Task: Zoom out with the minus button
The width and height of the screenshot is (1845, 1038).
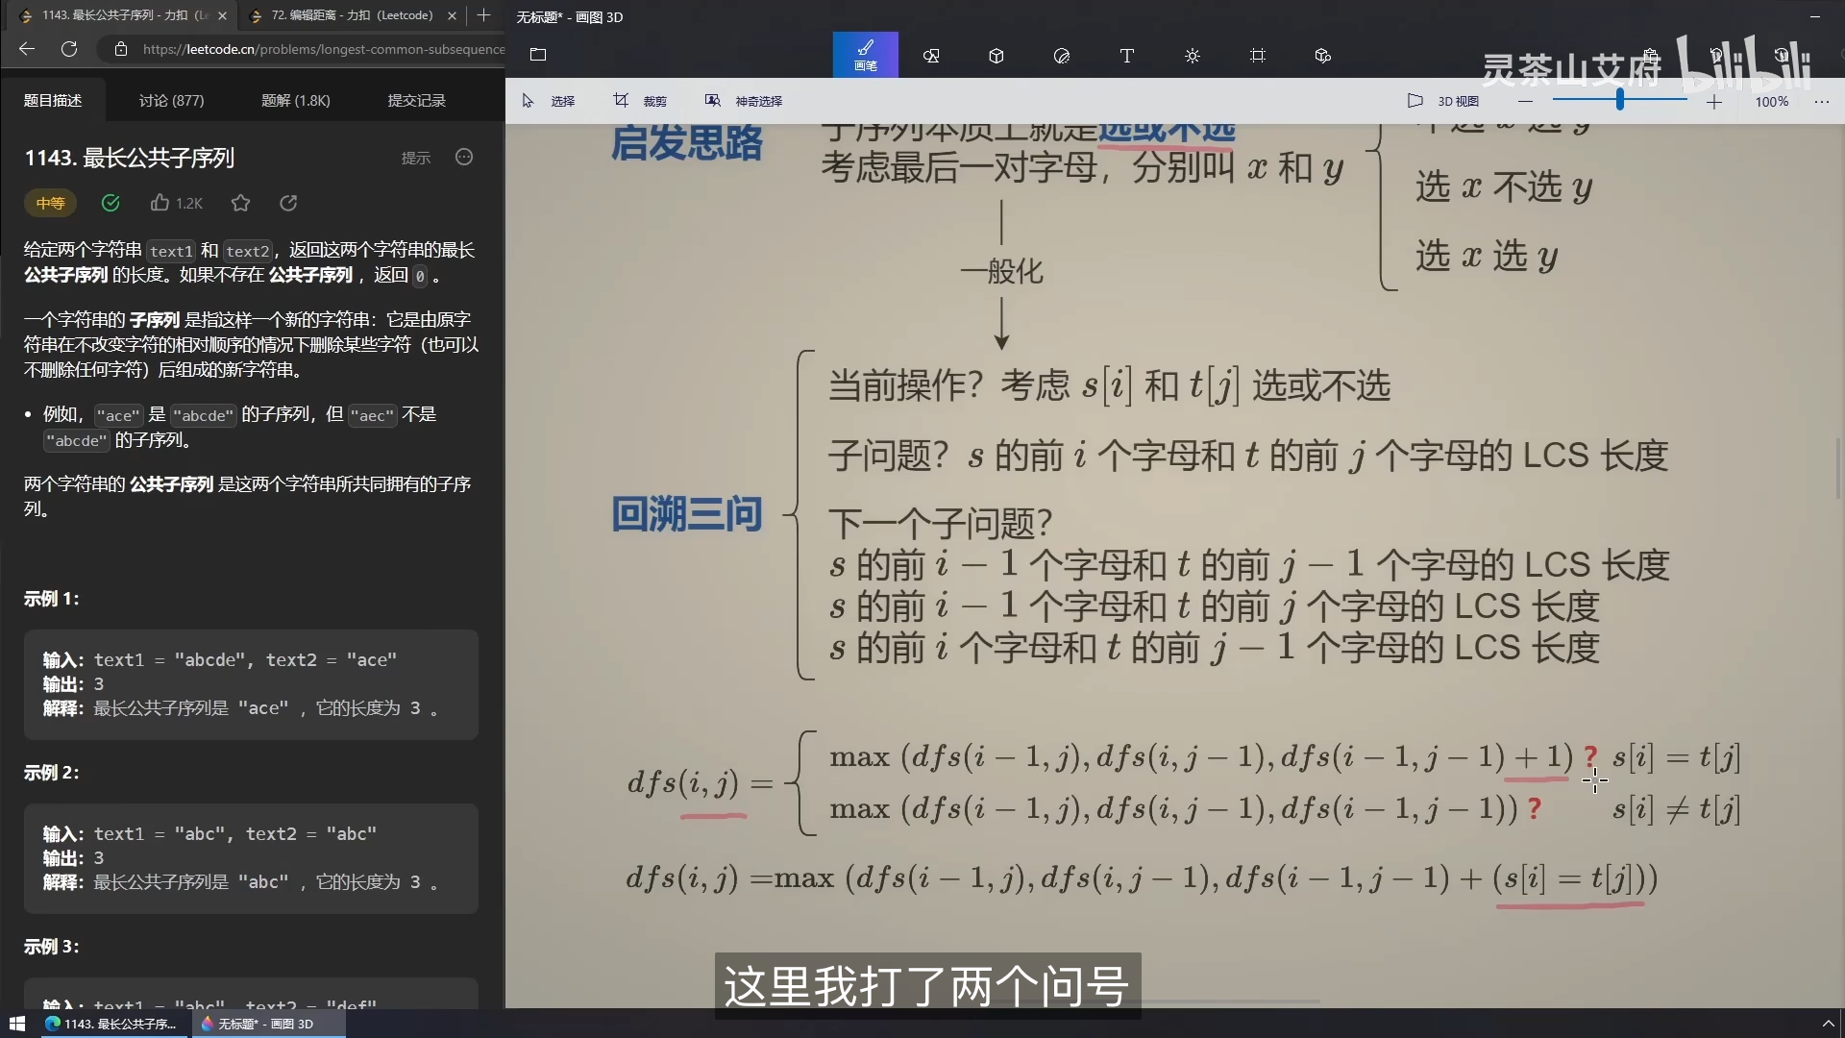Action: tap(1525, 101)
